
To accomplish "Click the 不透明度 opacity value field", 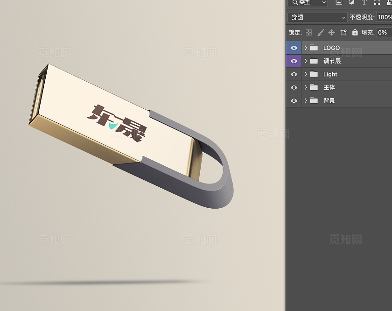I will coord(384,17).
